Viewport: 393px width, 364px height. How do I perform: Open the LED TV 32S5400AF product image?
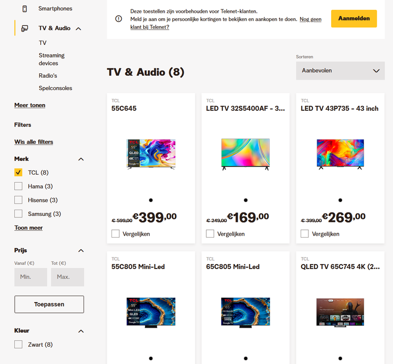[x=245, y=154]
